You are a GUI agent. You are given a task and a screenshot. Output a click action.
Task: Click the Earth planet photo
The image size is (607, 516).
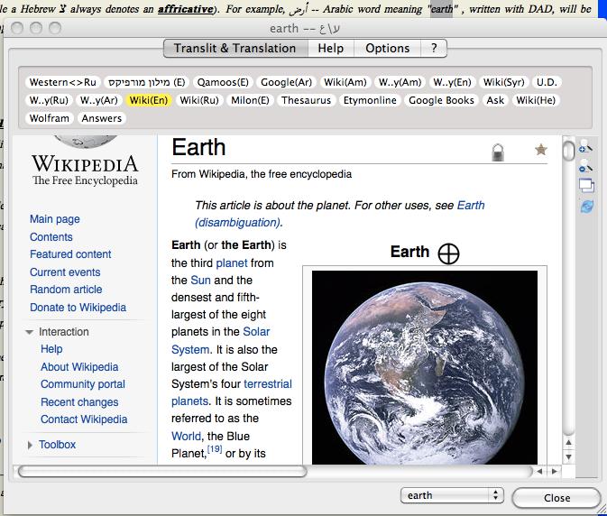click(x=424, y=365)
